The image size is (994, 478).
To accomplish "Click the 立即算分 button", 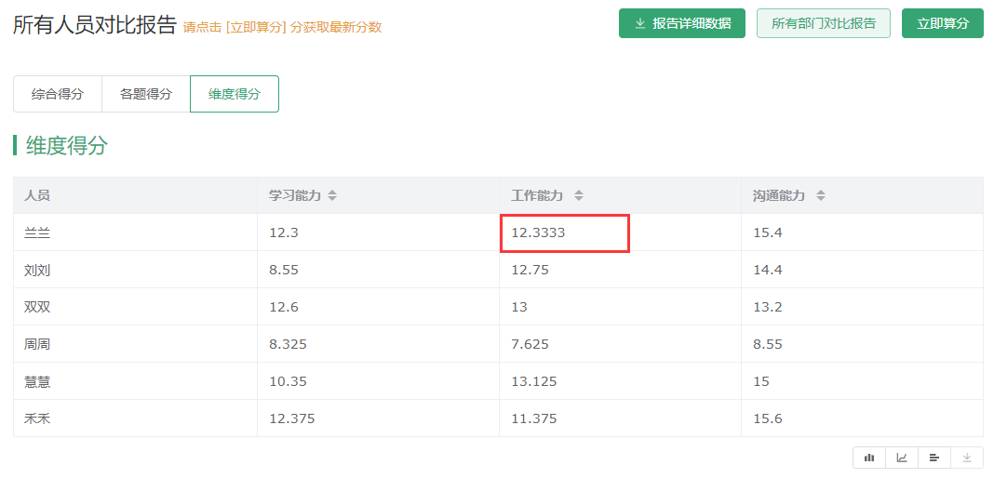I will [x=943, y=23].
